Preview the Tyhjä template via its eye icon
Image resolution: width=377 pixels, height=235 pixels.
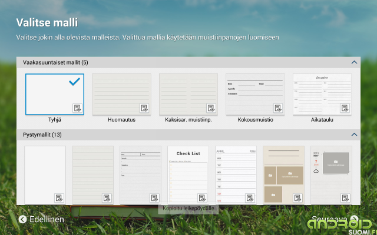[77, 108]
